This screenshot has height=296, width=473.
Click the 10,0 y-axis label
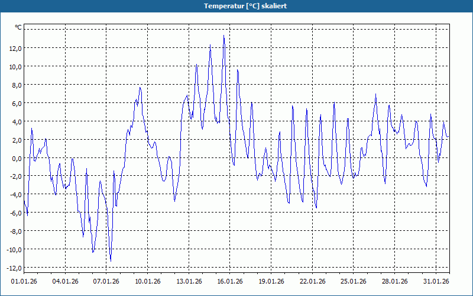pos(15,67)
